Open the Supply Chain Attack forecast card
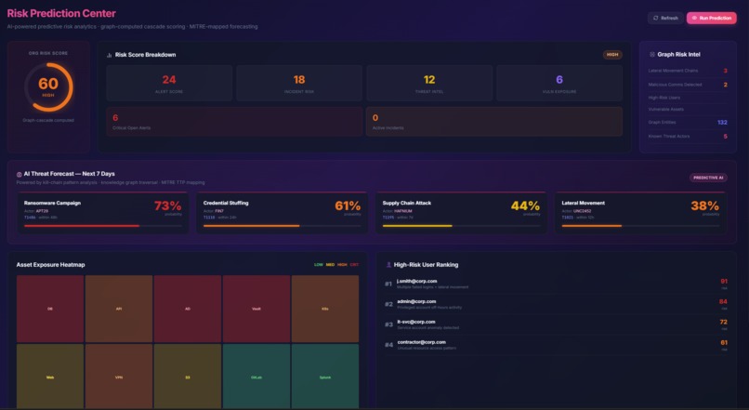The height and width of the screenshot is (410, 749). [461, 213]
